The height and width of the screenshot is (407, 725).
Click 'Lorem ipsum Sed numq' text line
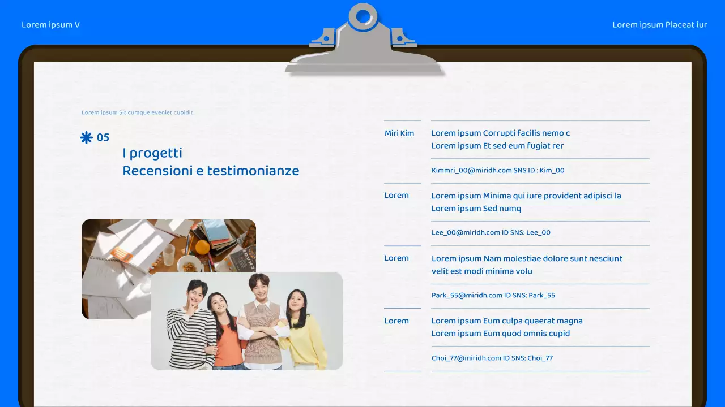click(476, 209)
